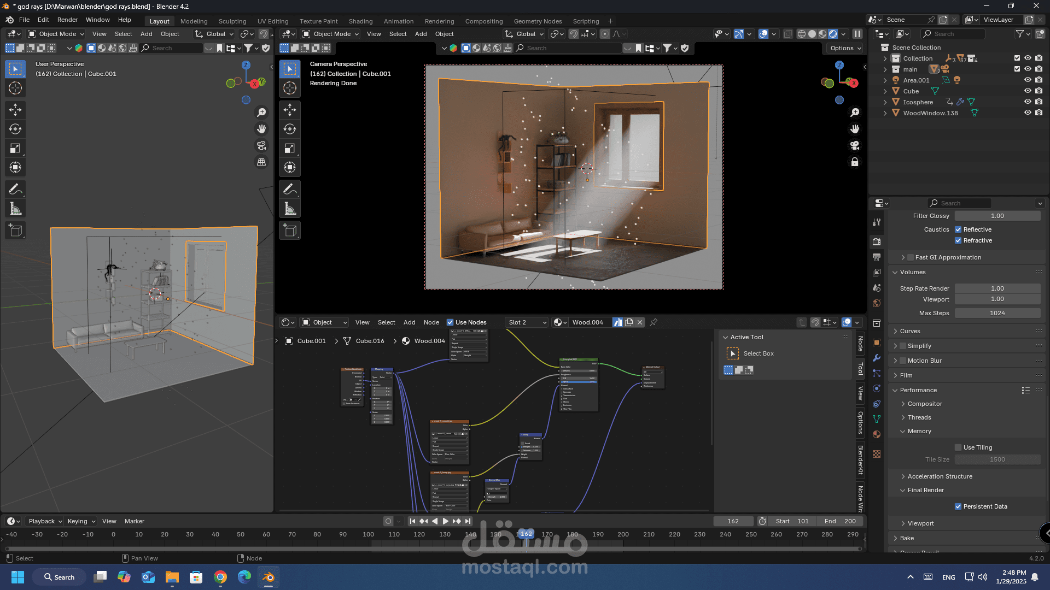The height and width of the screenshot is (590, 1050).
Task: Click the Max Steps value field
Action: click(997, 313)
